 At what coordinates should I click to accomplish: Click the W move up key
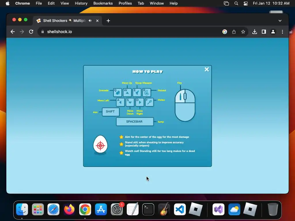coord(127,92)
